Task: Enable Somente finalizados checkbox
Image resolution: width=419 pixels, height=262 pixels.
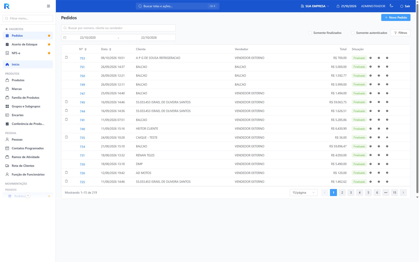Action: [310, 33]
